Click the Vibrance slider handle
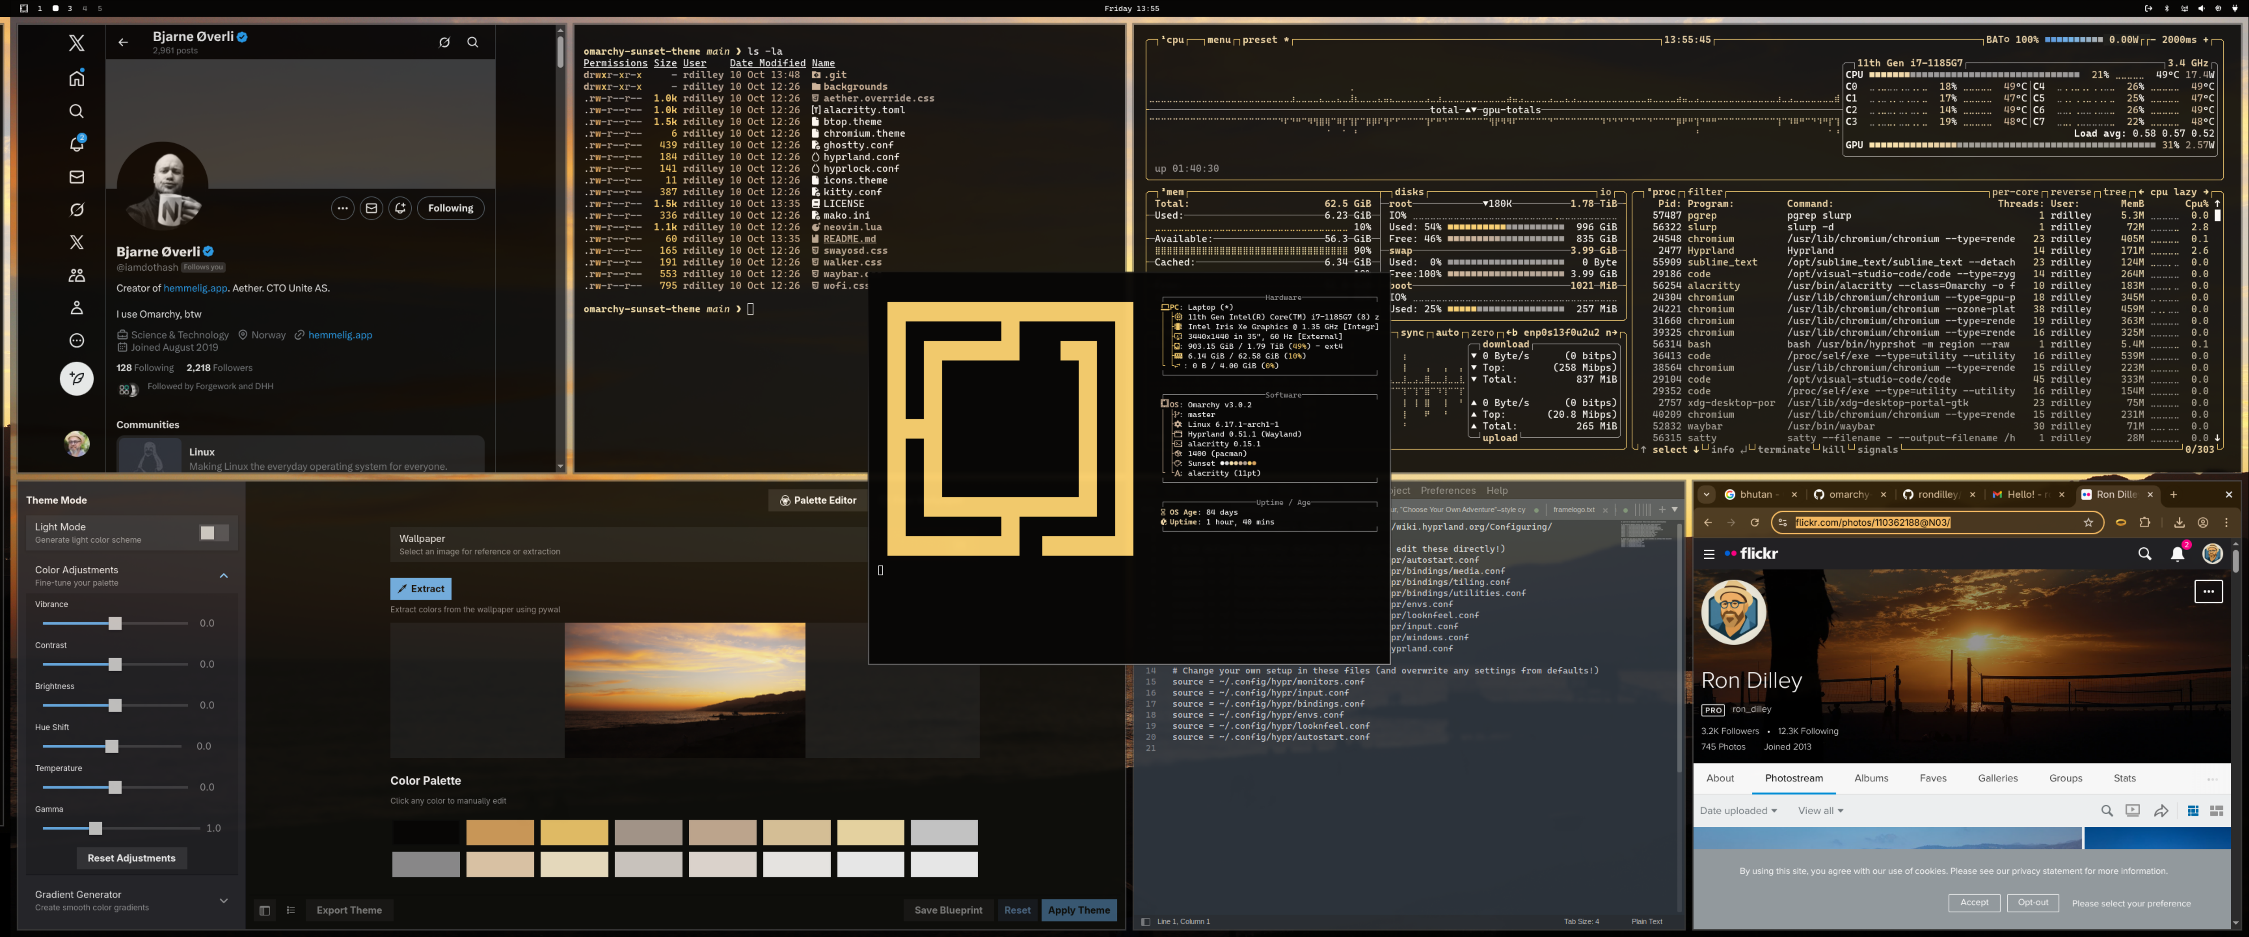2249x937 pixels. (x=115, y=623)
